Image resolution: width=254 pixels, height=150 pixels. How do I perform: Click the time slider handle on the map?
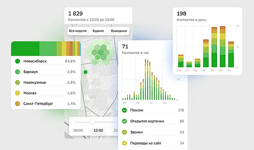[92, 121]
